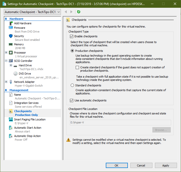Open the Memory settings page
The height and width of the screenshot is (172, 181).
pyautogui.click(x=19, y=44)
